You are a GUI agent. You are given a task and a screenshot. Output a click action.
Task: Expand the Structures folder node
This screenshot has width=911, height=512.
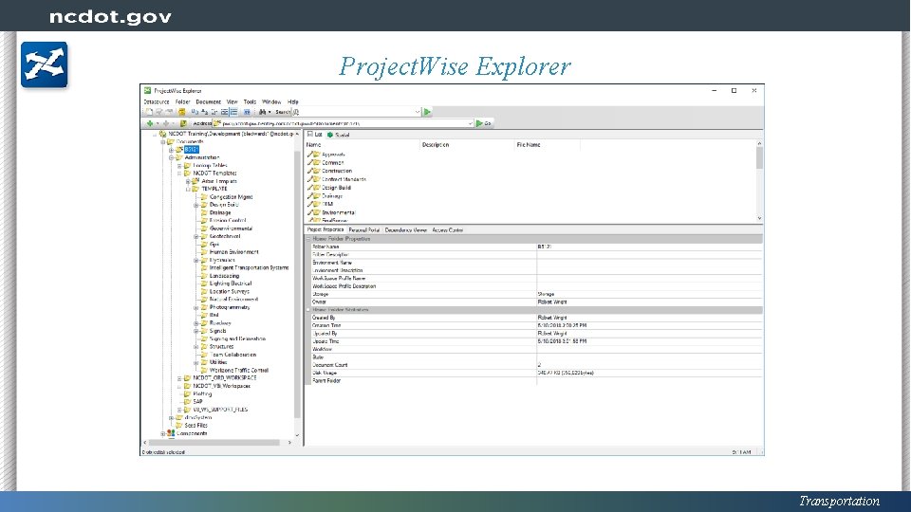pyautogui.click(x=196, y=347)
